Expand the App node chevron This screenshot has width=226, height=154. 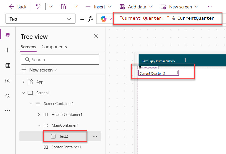23,82
